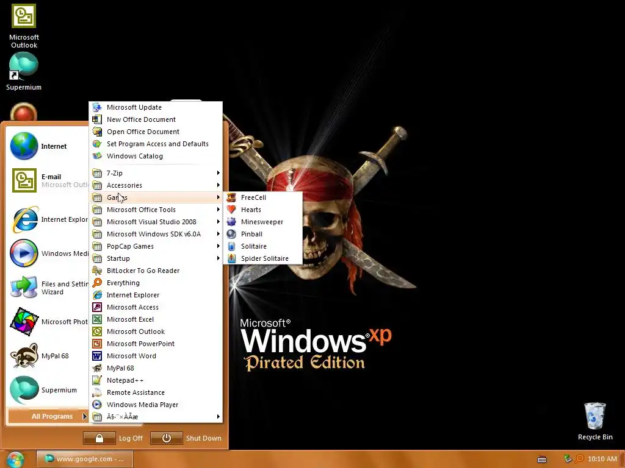Click the Microsoft Photo Editor colorful icon

24,322
